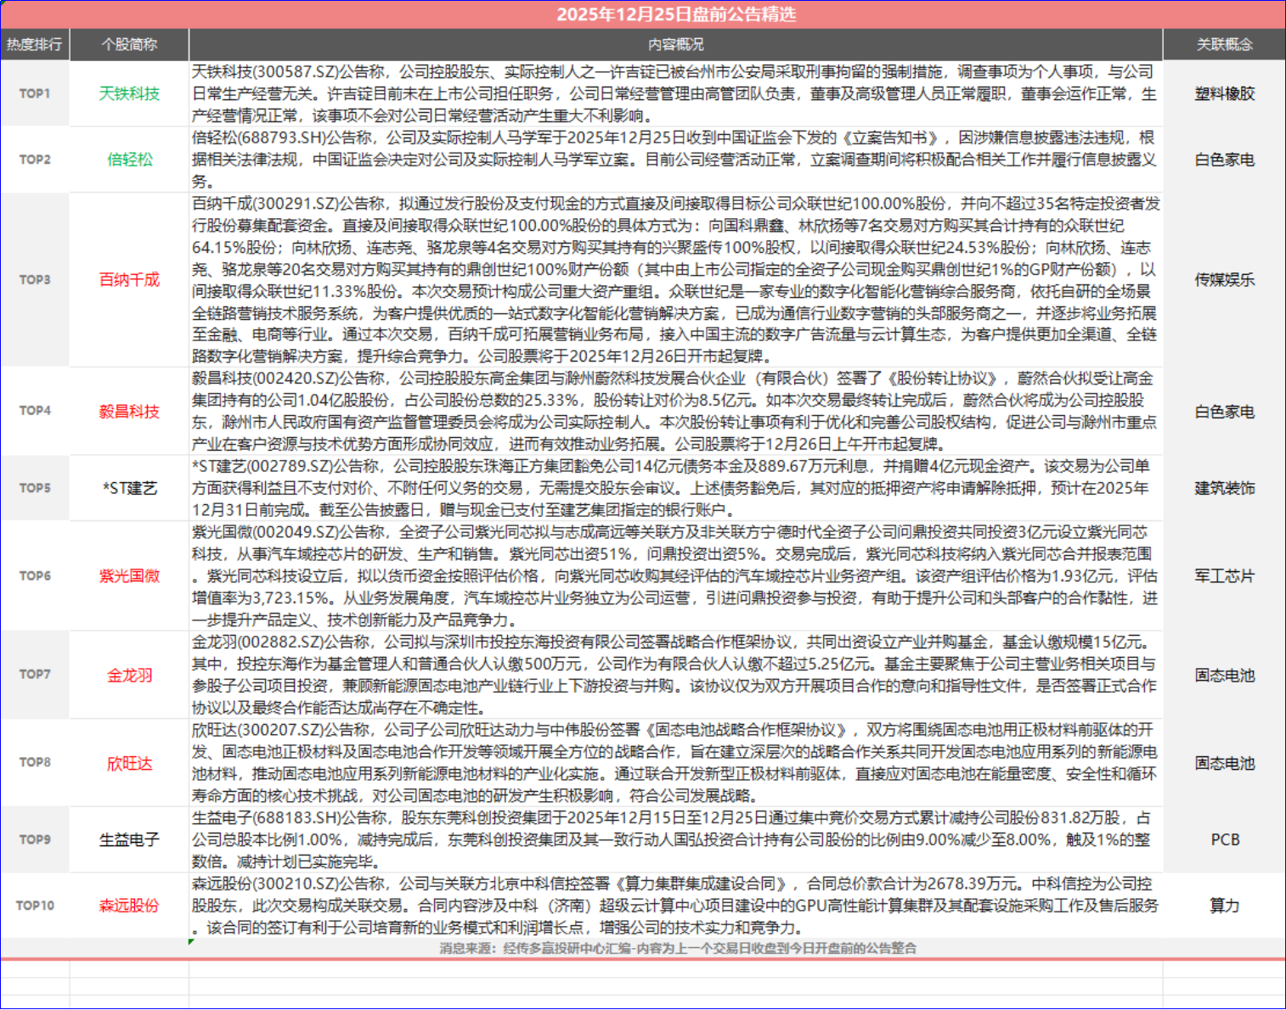
Task: Click the "PCB" concept cell
Action: (1224, 839)
